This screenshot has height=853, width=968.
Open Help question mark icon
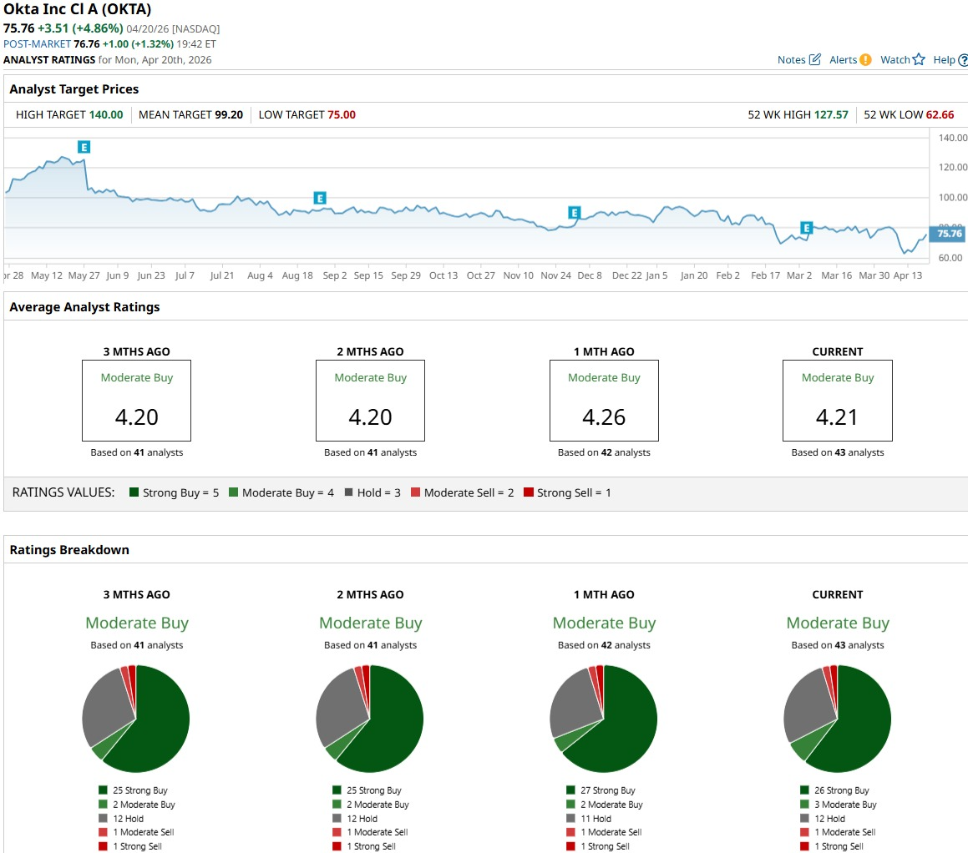[x=963, y=60]
